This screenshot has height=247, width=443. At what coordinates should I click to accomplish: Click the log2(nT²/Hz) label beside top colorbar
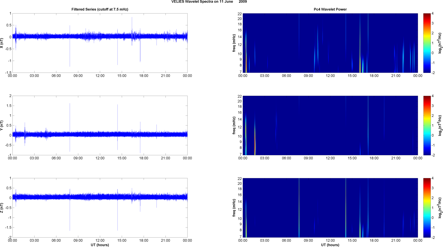pos(440,43)
